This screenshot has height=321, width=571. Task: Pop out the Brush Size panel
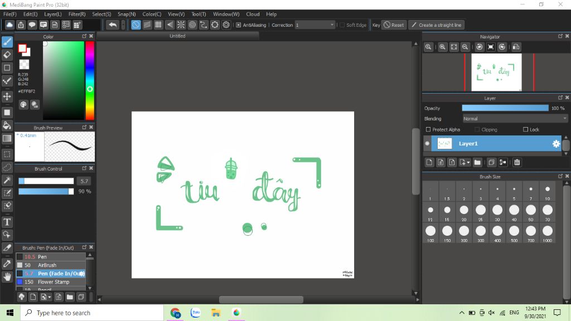[x=560, y=176]
